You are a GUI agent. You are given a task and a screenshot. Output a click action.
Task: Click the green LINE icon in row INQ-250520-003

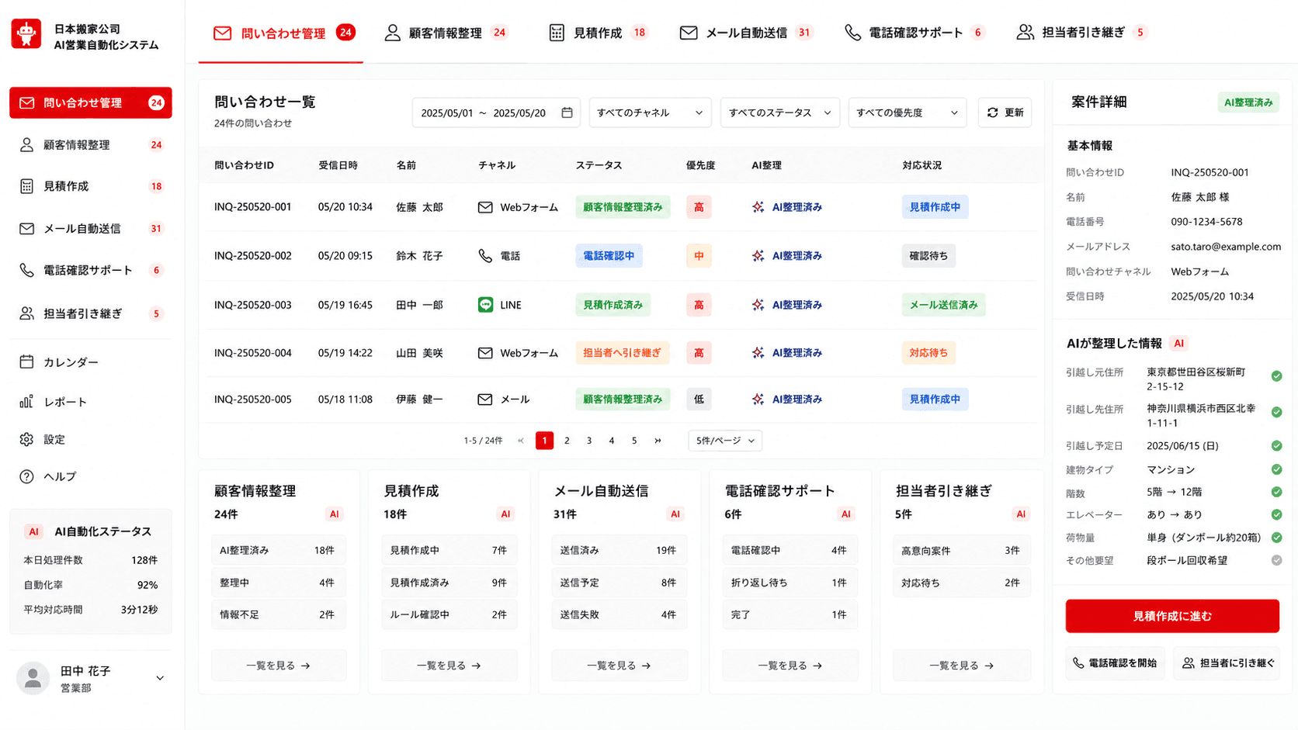tap(485, 305)
